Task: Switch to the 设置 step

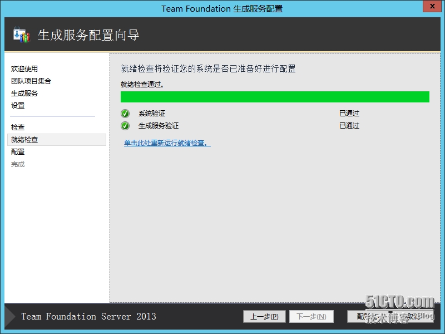Action: click(18, 106)
